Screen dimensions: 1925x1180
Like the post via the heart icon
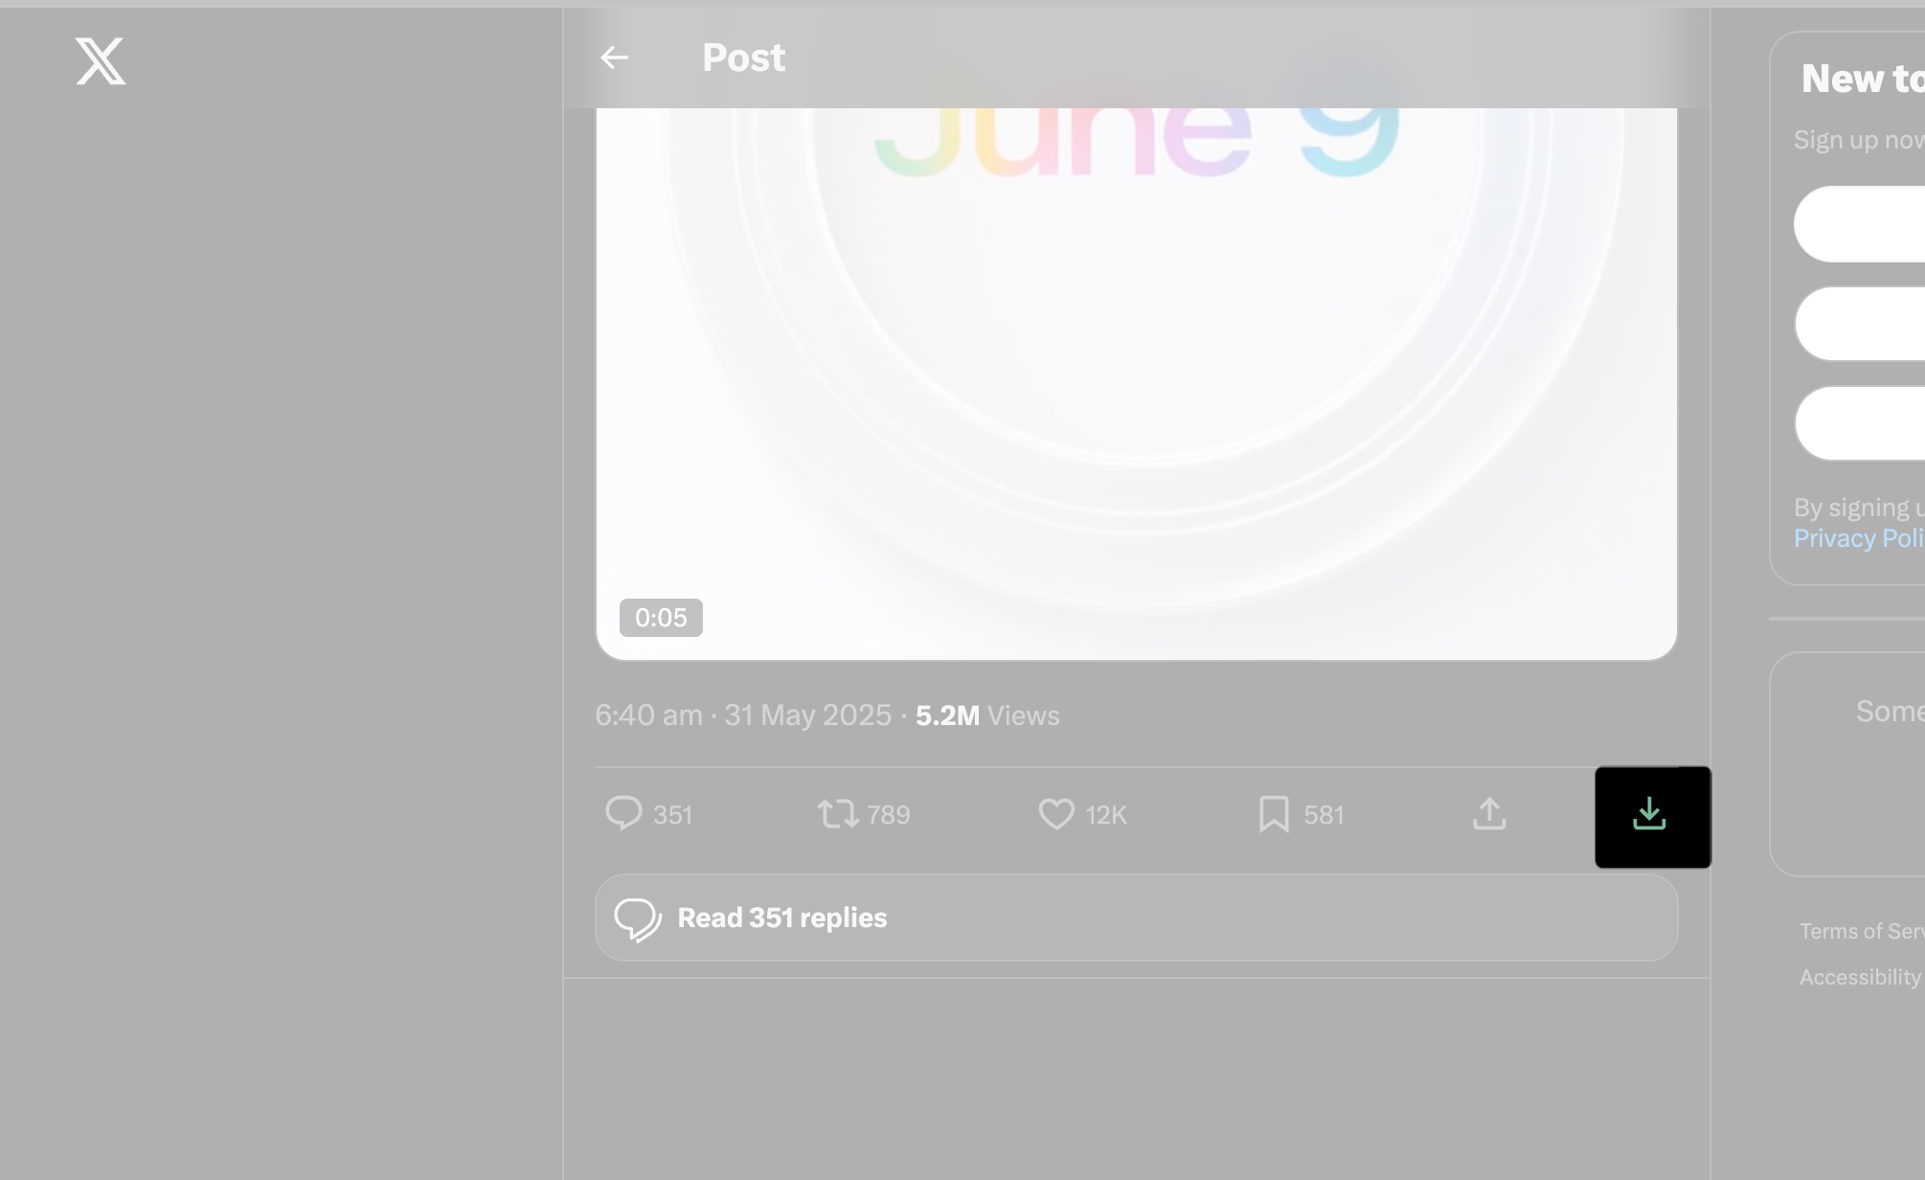(x=1056, y=813)
